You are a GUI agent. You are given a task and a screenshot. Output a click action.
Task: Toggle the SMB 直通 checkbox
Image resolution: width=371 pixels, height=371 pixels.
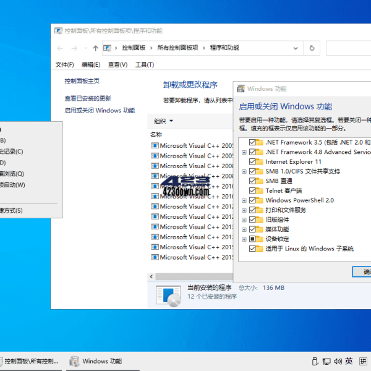(252, 181)
